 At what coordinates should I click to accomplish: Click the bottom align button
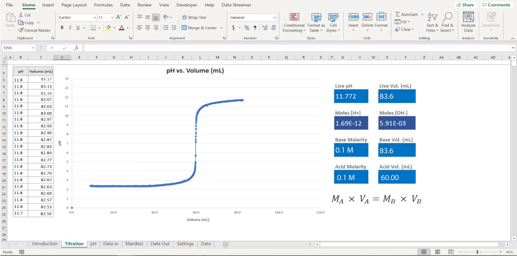click(x=156, y=17)
